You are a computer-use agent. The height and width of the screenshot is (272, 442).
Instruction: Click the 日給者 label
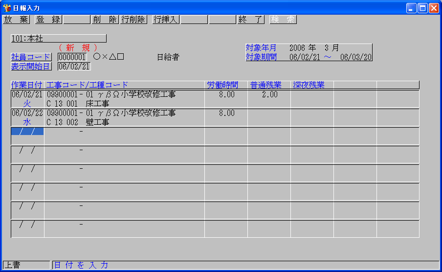[168, 57]
